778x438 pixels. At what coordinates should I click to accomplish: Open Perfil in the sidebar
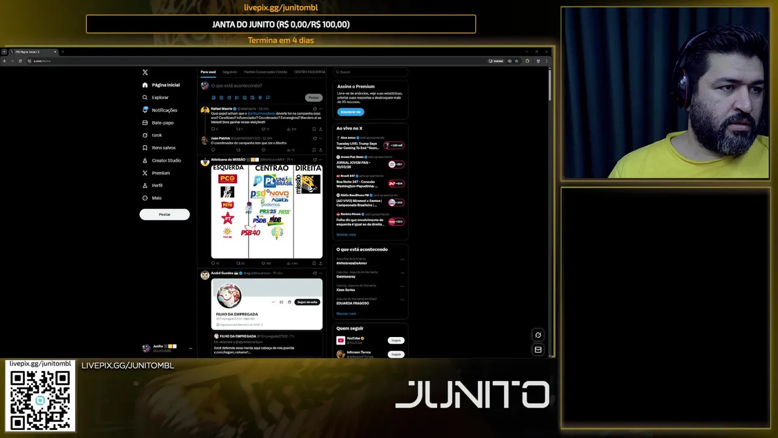pyautogui.click(x=153, y=186)
